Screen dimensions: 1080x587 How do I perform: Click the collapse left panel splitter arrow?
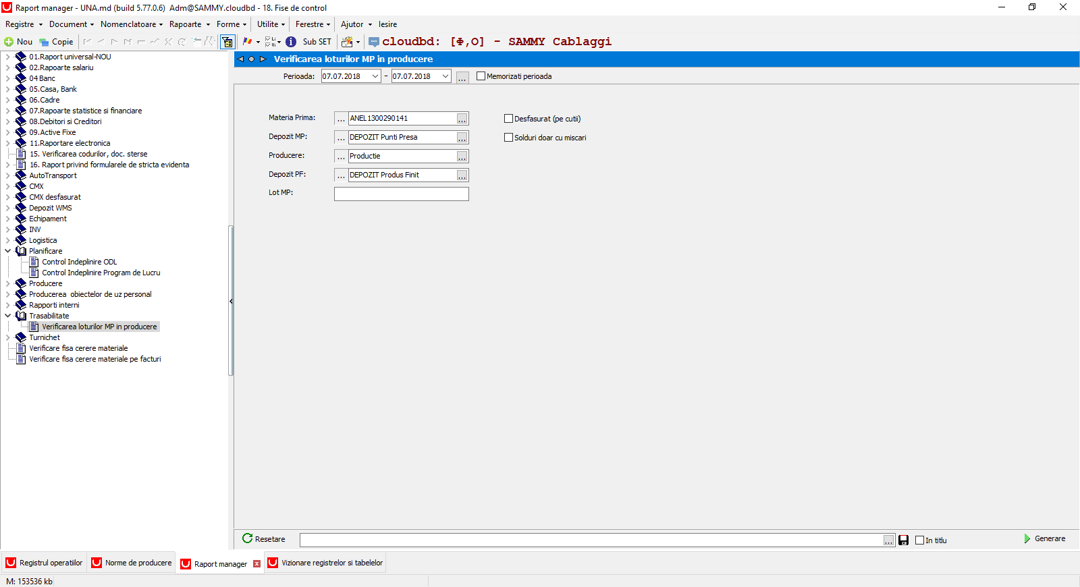[231, 302]
